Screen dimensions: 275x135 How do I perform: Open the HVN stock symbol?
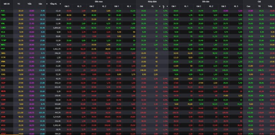click(x=3, y=116)
